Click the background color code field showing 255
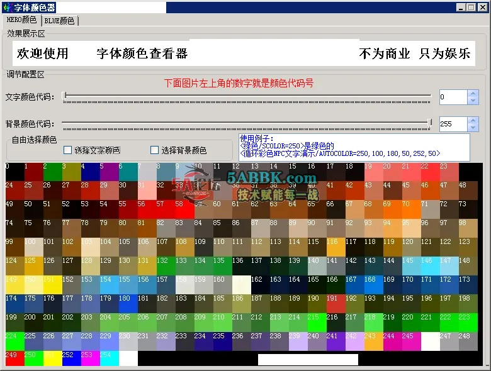 tap(453, 124)
